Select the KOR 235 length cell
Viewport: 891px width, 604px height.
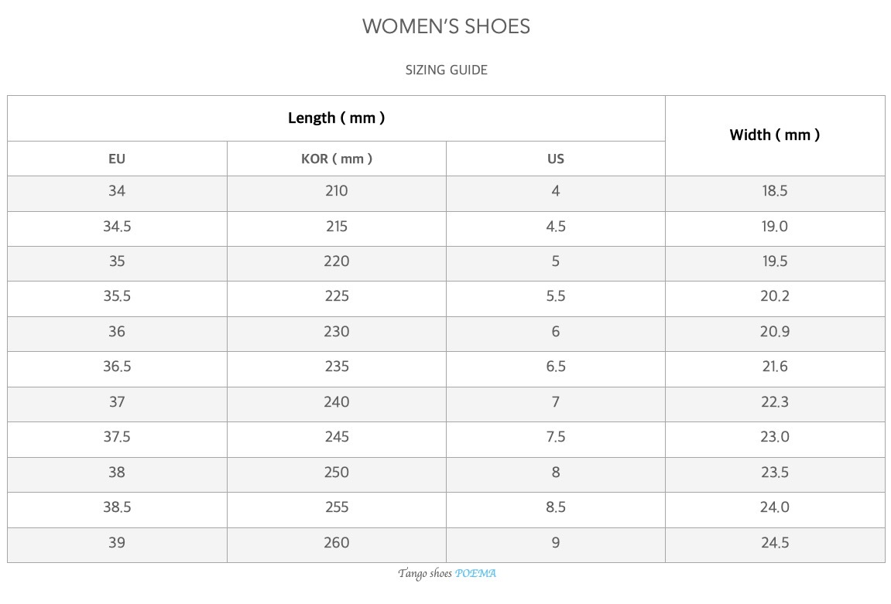(337, 367)
